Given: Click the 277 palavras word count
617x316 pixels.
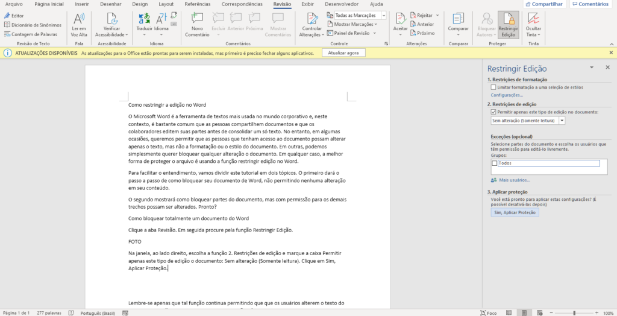Looking at the screenshot, I should [49, 313].
